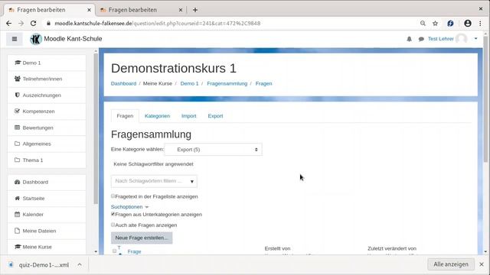490x275 pixels.
Task: Collapse the Suchoptionen expander
Action: [129, 207]
